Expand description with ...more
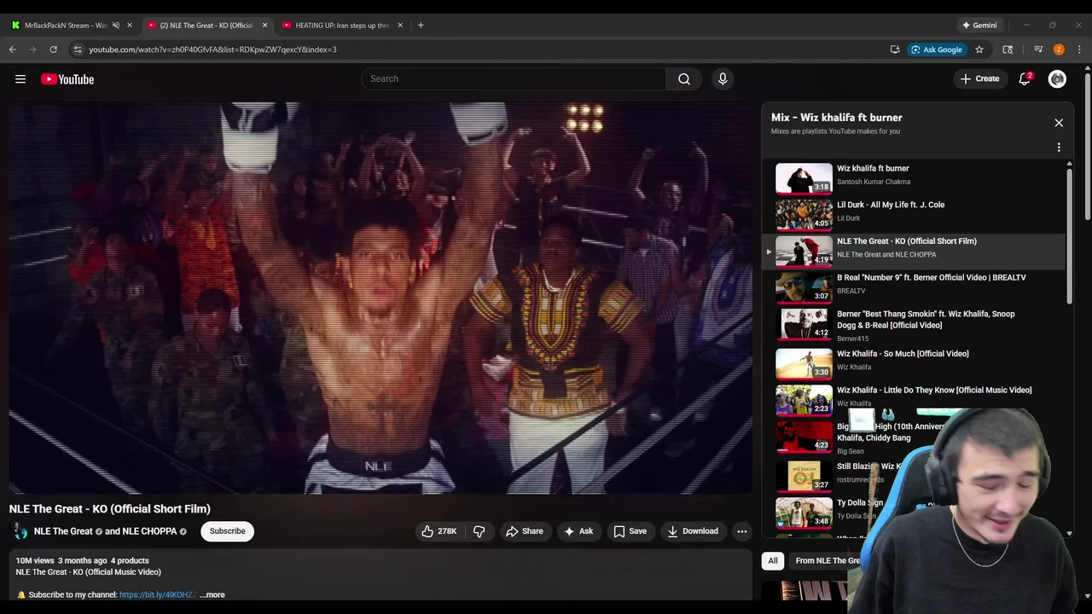Viewport: 1092px width, 614px height. pos(212,594)
